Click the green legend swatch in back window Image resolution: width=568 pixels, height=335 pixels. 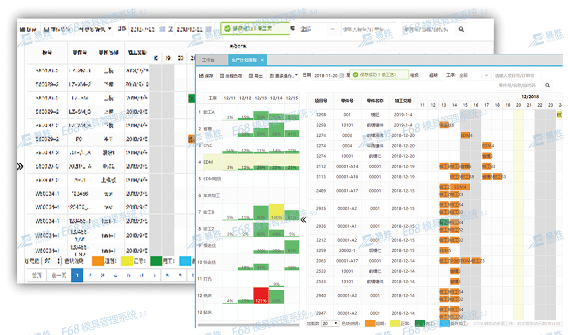pos(156,261)
